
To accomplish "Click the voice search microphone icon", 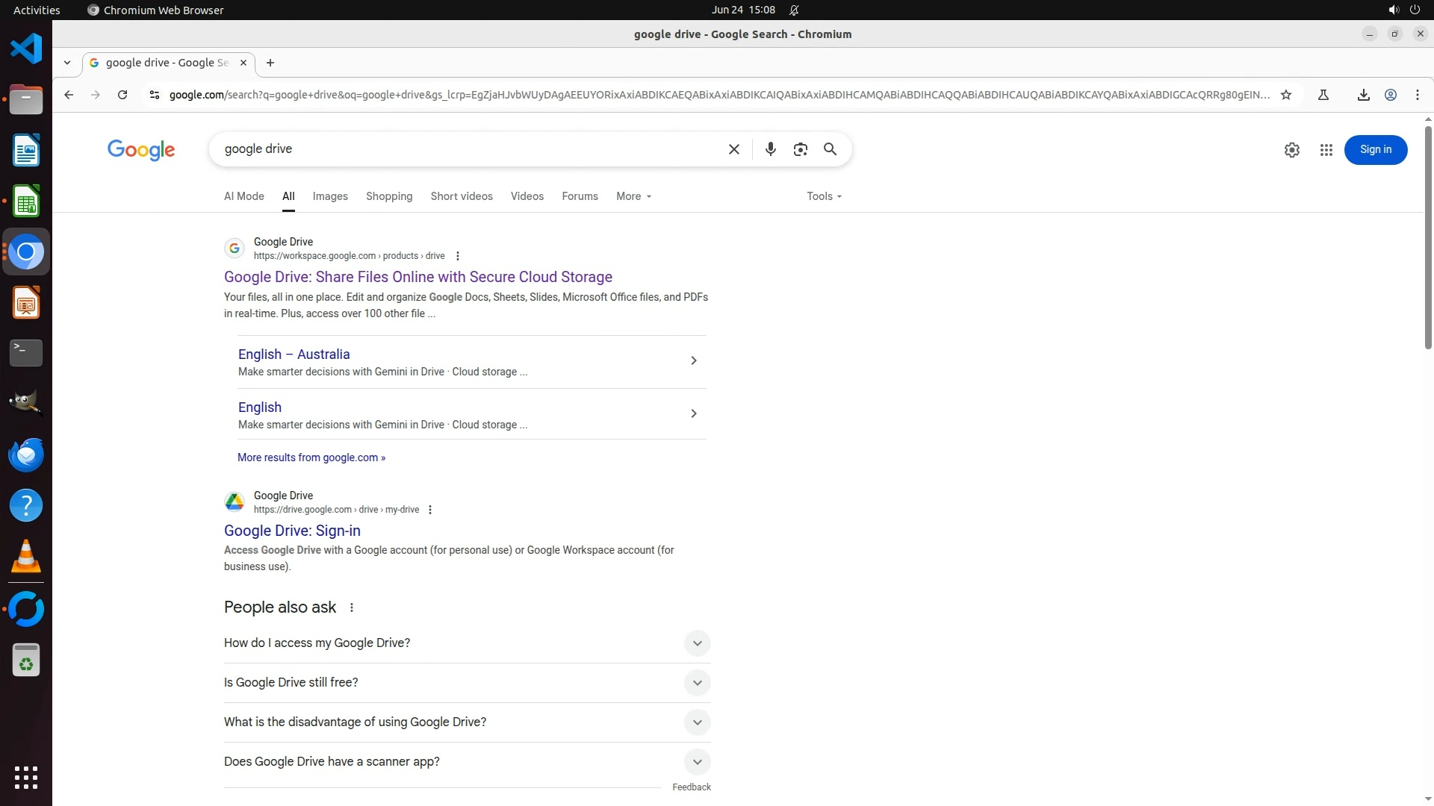I will 770,149.
